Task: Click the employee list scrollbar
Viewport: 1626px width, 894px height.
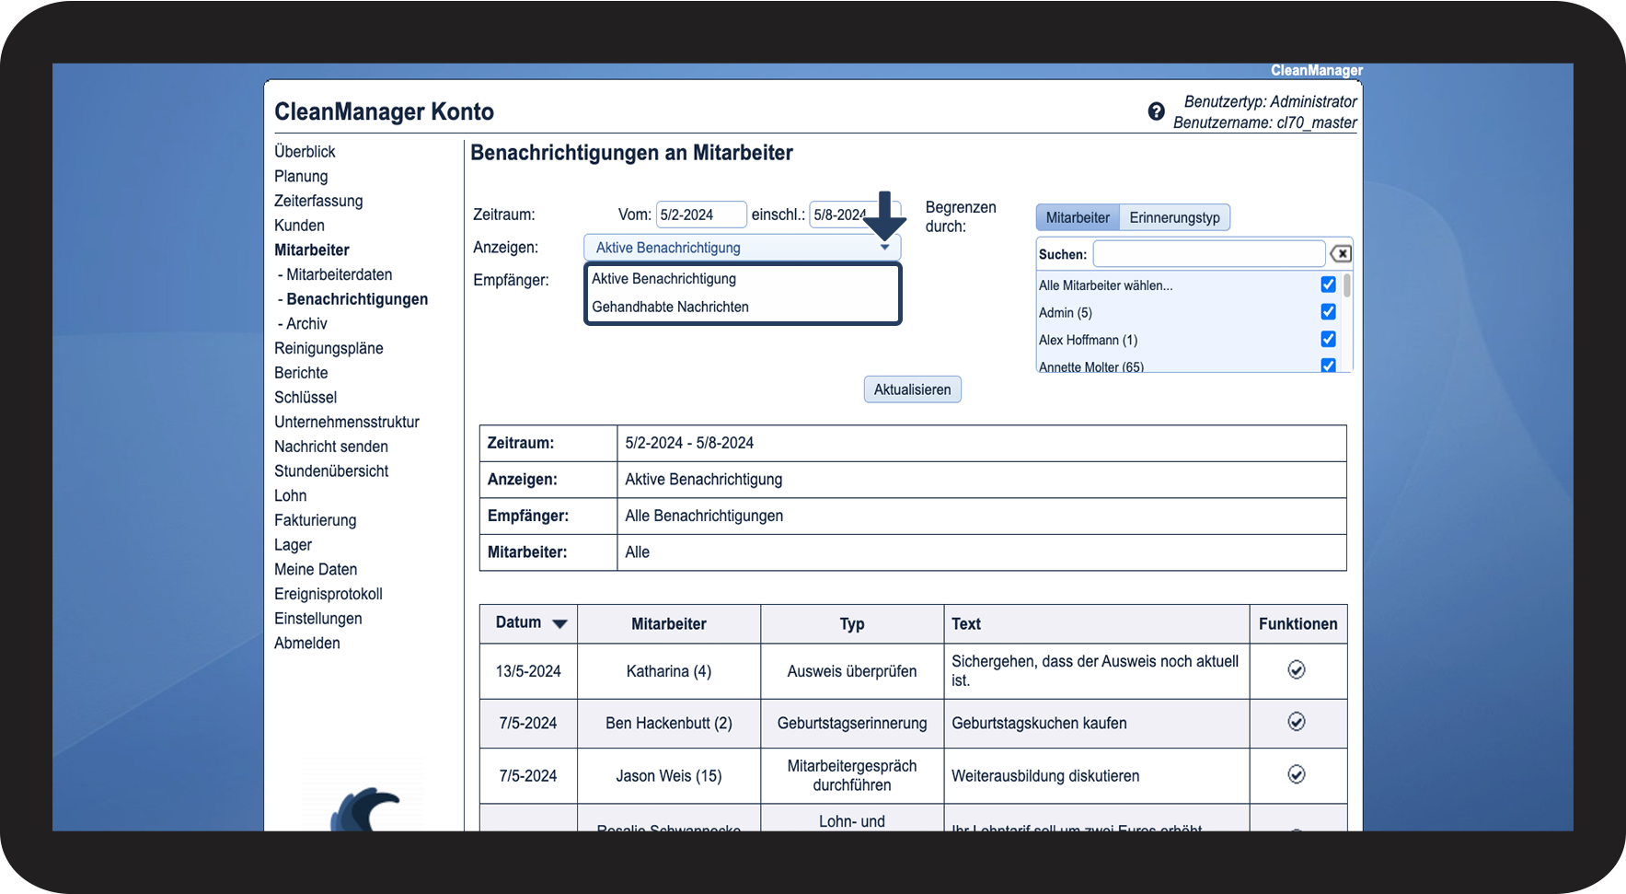Action: coord(1347,320)
